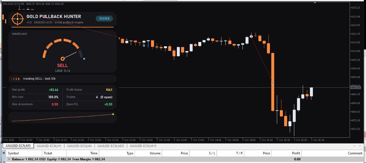Click the tracking SELL - lock 5/6 status
The height and width of the screenshot is (163, 366).
pyautogui.click(x=39, y=79)
